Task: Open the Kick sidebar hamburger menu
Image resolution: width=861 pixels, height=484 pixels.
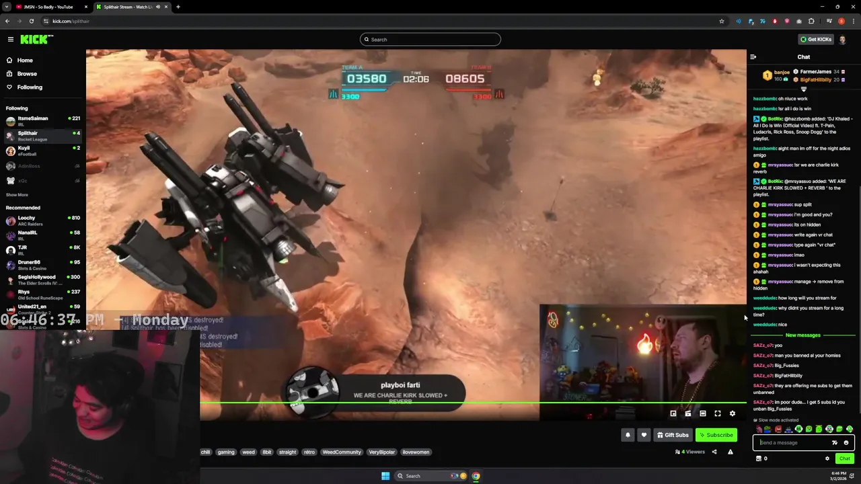Action: pyautogui.click(x=10, y=40)
